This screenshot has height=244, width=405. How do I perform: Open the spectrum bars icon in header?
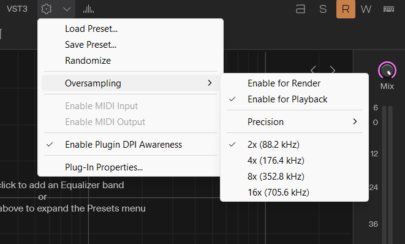[88, 9]
